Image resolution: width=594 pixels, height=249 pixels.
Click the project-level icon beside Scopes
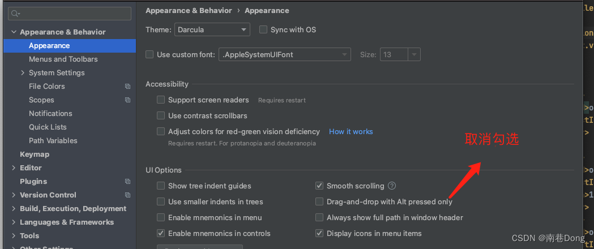(x=127, y=100)
